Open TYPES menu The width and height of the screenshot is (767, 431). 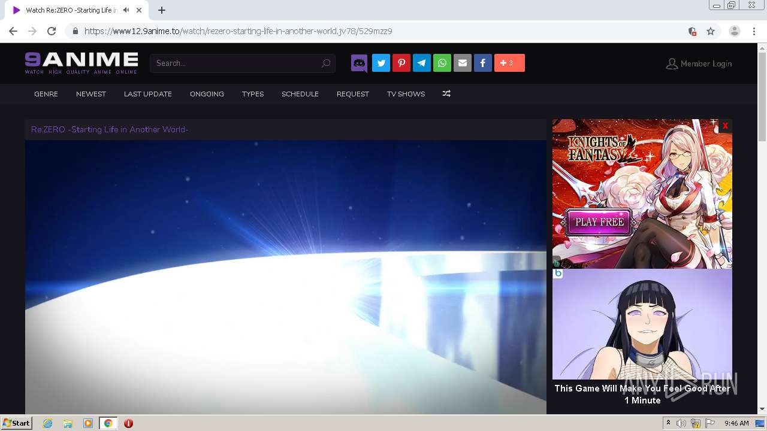coord(253,94)
